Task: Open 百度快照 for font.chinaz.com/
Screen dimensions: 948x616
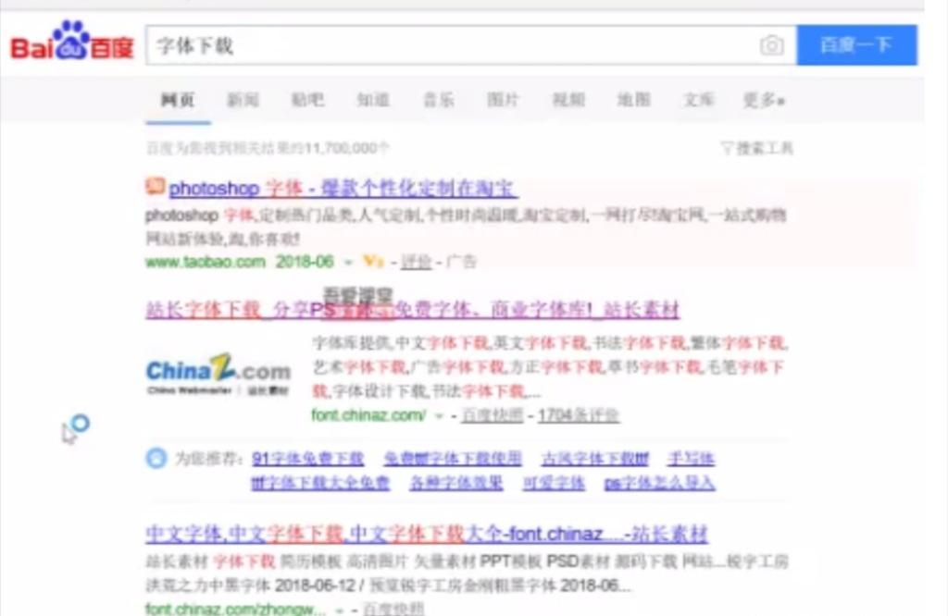Action: click(x=492, y=415)
